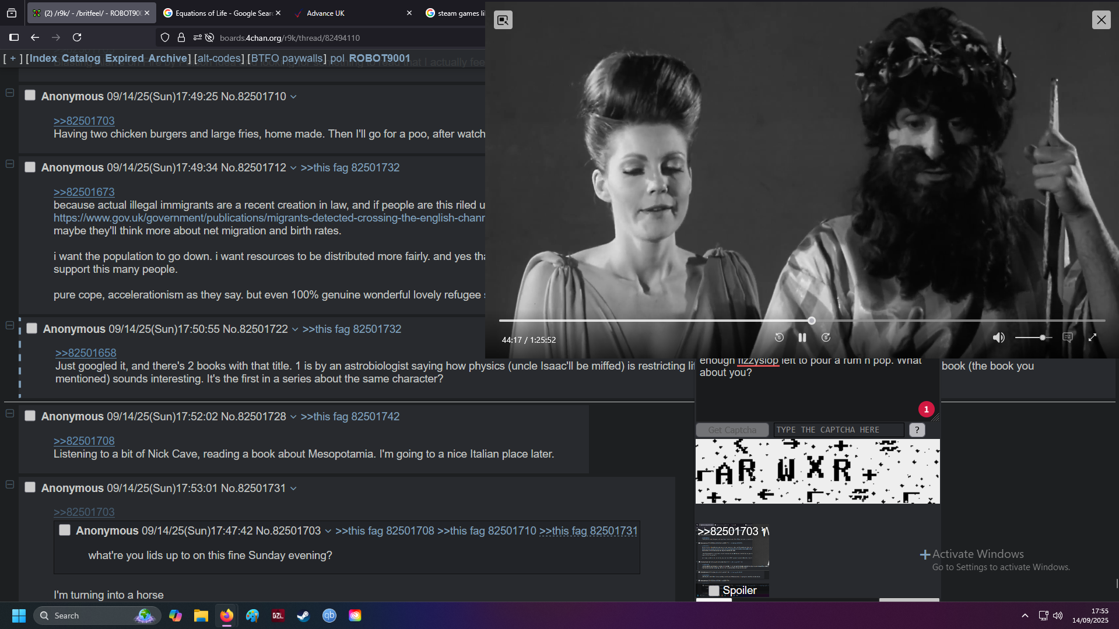The height and width of the screenshot is (629, 1119).
Task: Click the rewind skip-back video icon
Action: tap(779, 338)
